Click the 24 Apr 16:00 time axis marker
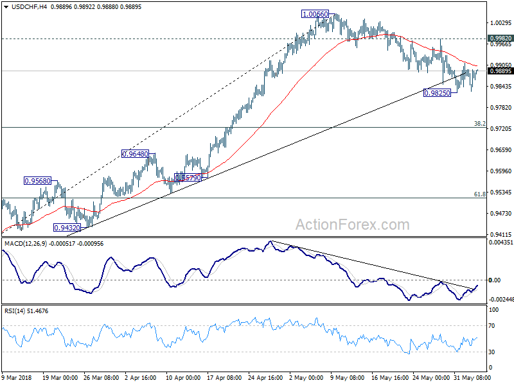Screen dimensions: 514x385 [x=265, y=377]
